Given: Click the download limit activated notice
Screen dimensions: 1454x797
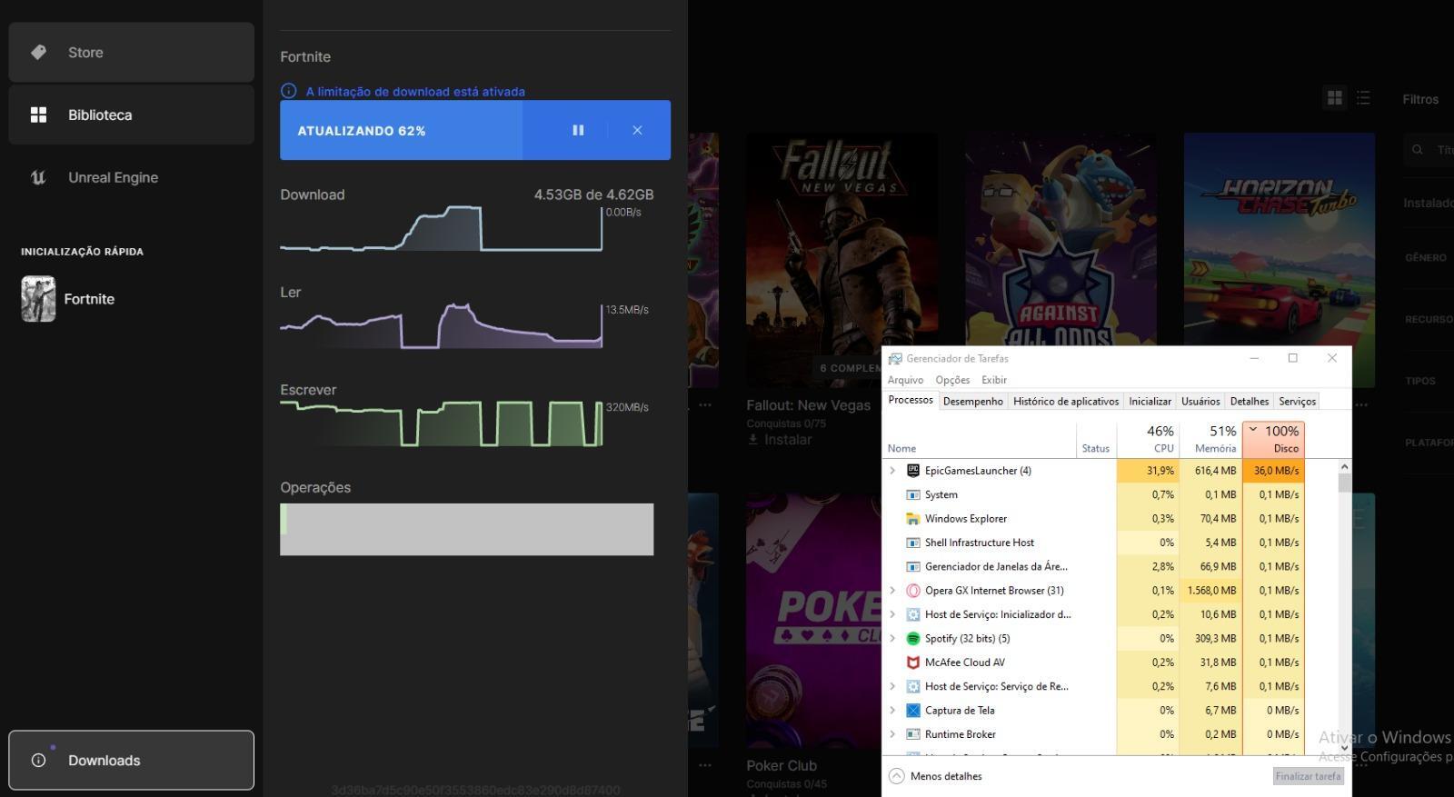Looking at the screenshot, I should point(415,92).
